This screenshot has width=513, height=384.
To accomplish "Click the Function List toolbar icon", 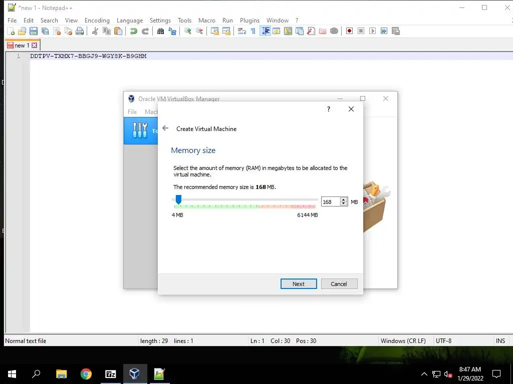I will click(x=311, y=31).
